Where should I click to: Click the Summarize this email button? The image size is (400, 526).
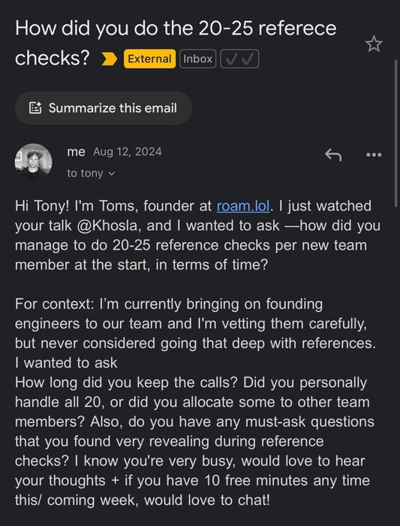(x=103, y=108)
